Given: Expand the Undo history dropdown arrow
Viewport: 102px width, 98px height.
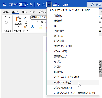Looking at the screenshot, I should click(x=9, y=18).
